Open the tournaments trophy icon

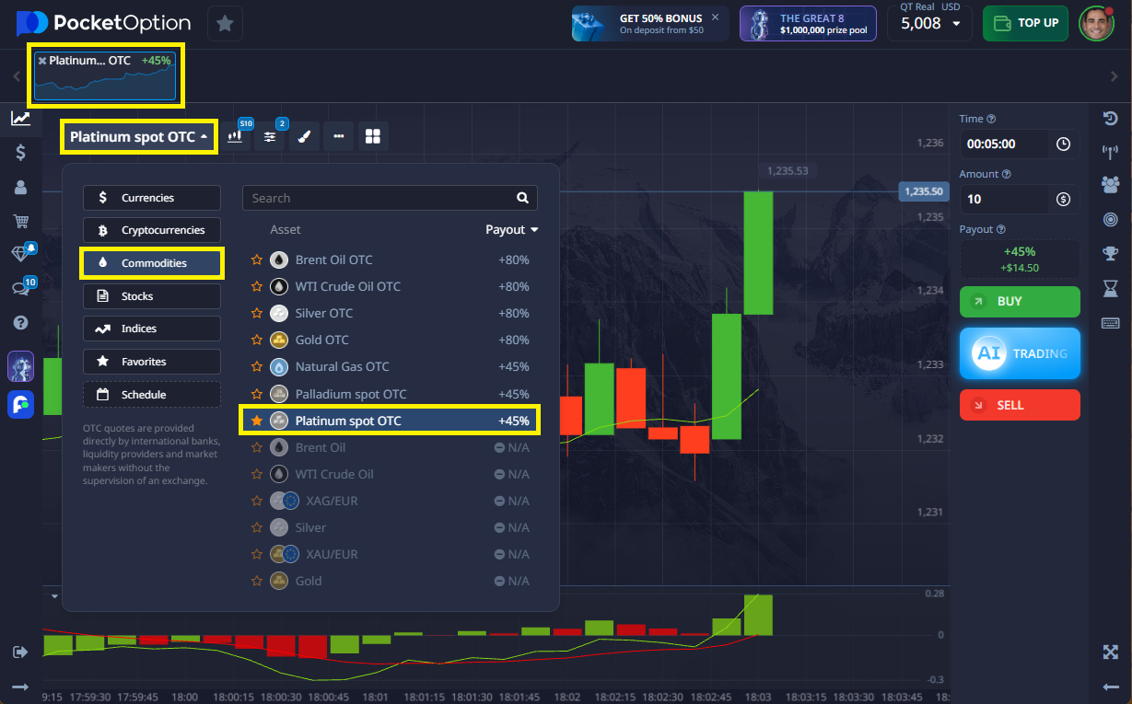[1110, 253]
